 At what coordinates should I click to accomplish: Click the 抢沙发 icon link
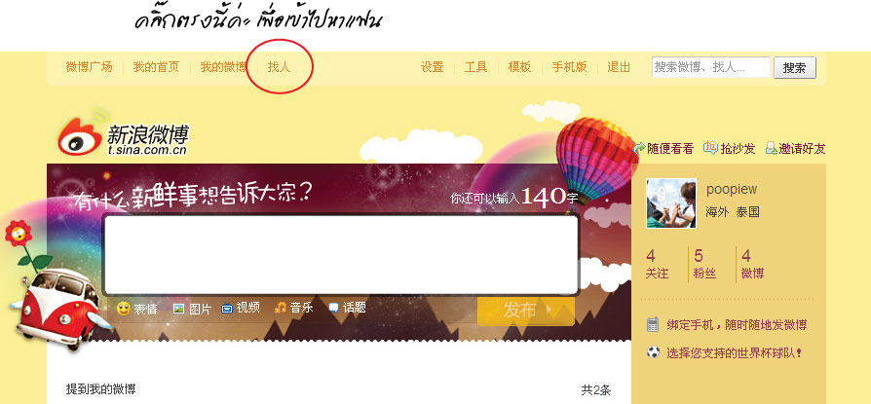(x=710, y=148)
